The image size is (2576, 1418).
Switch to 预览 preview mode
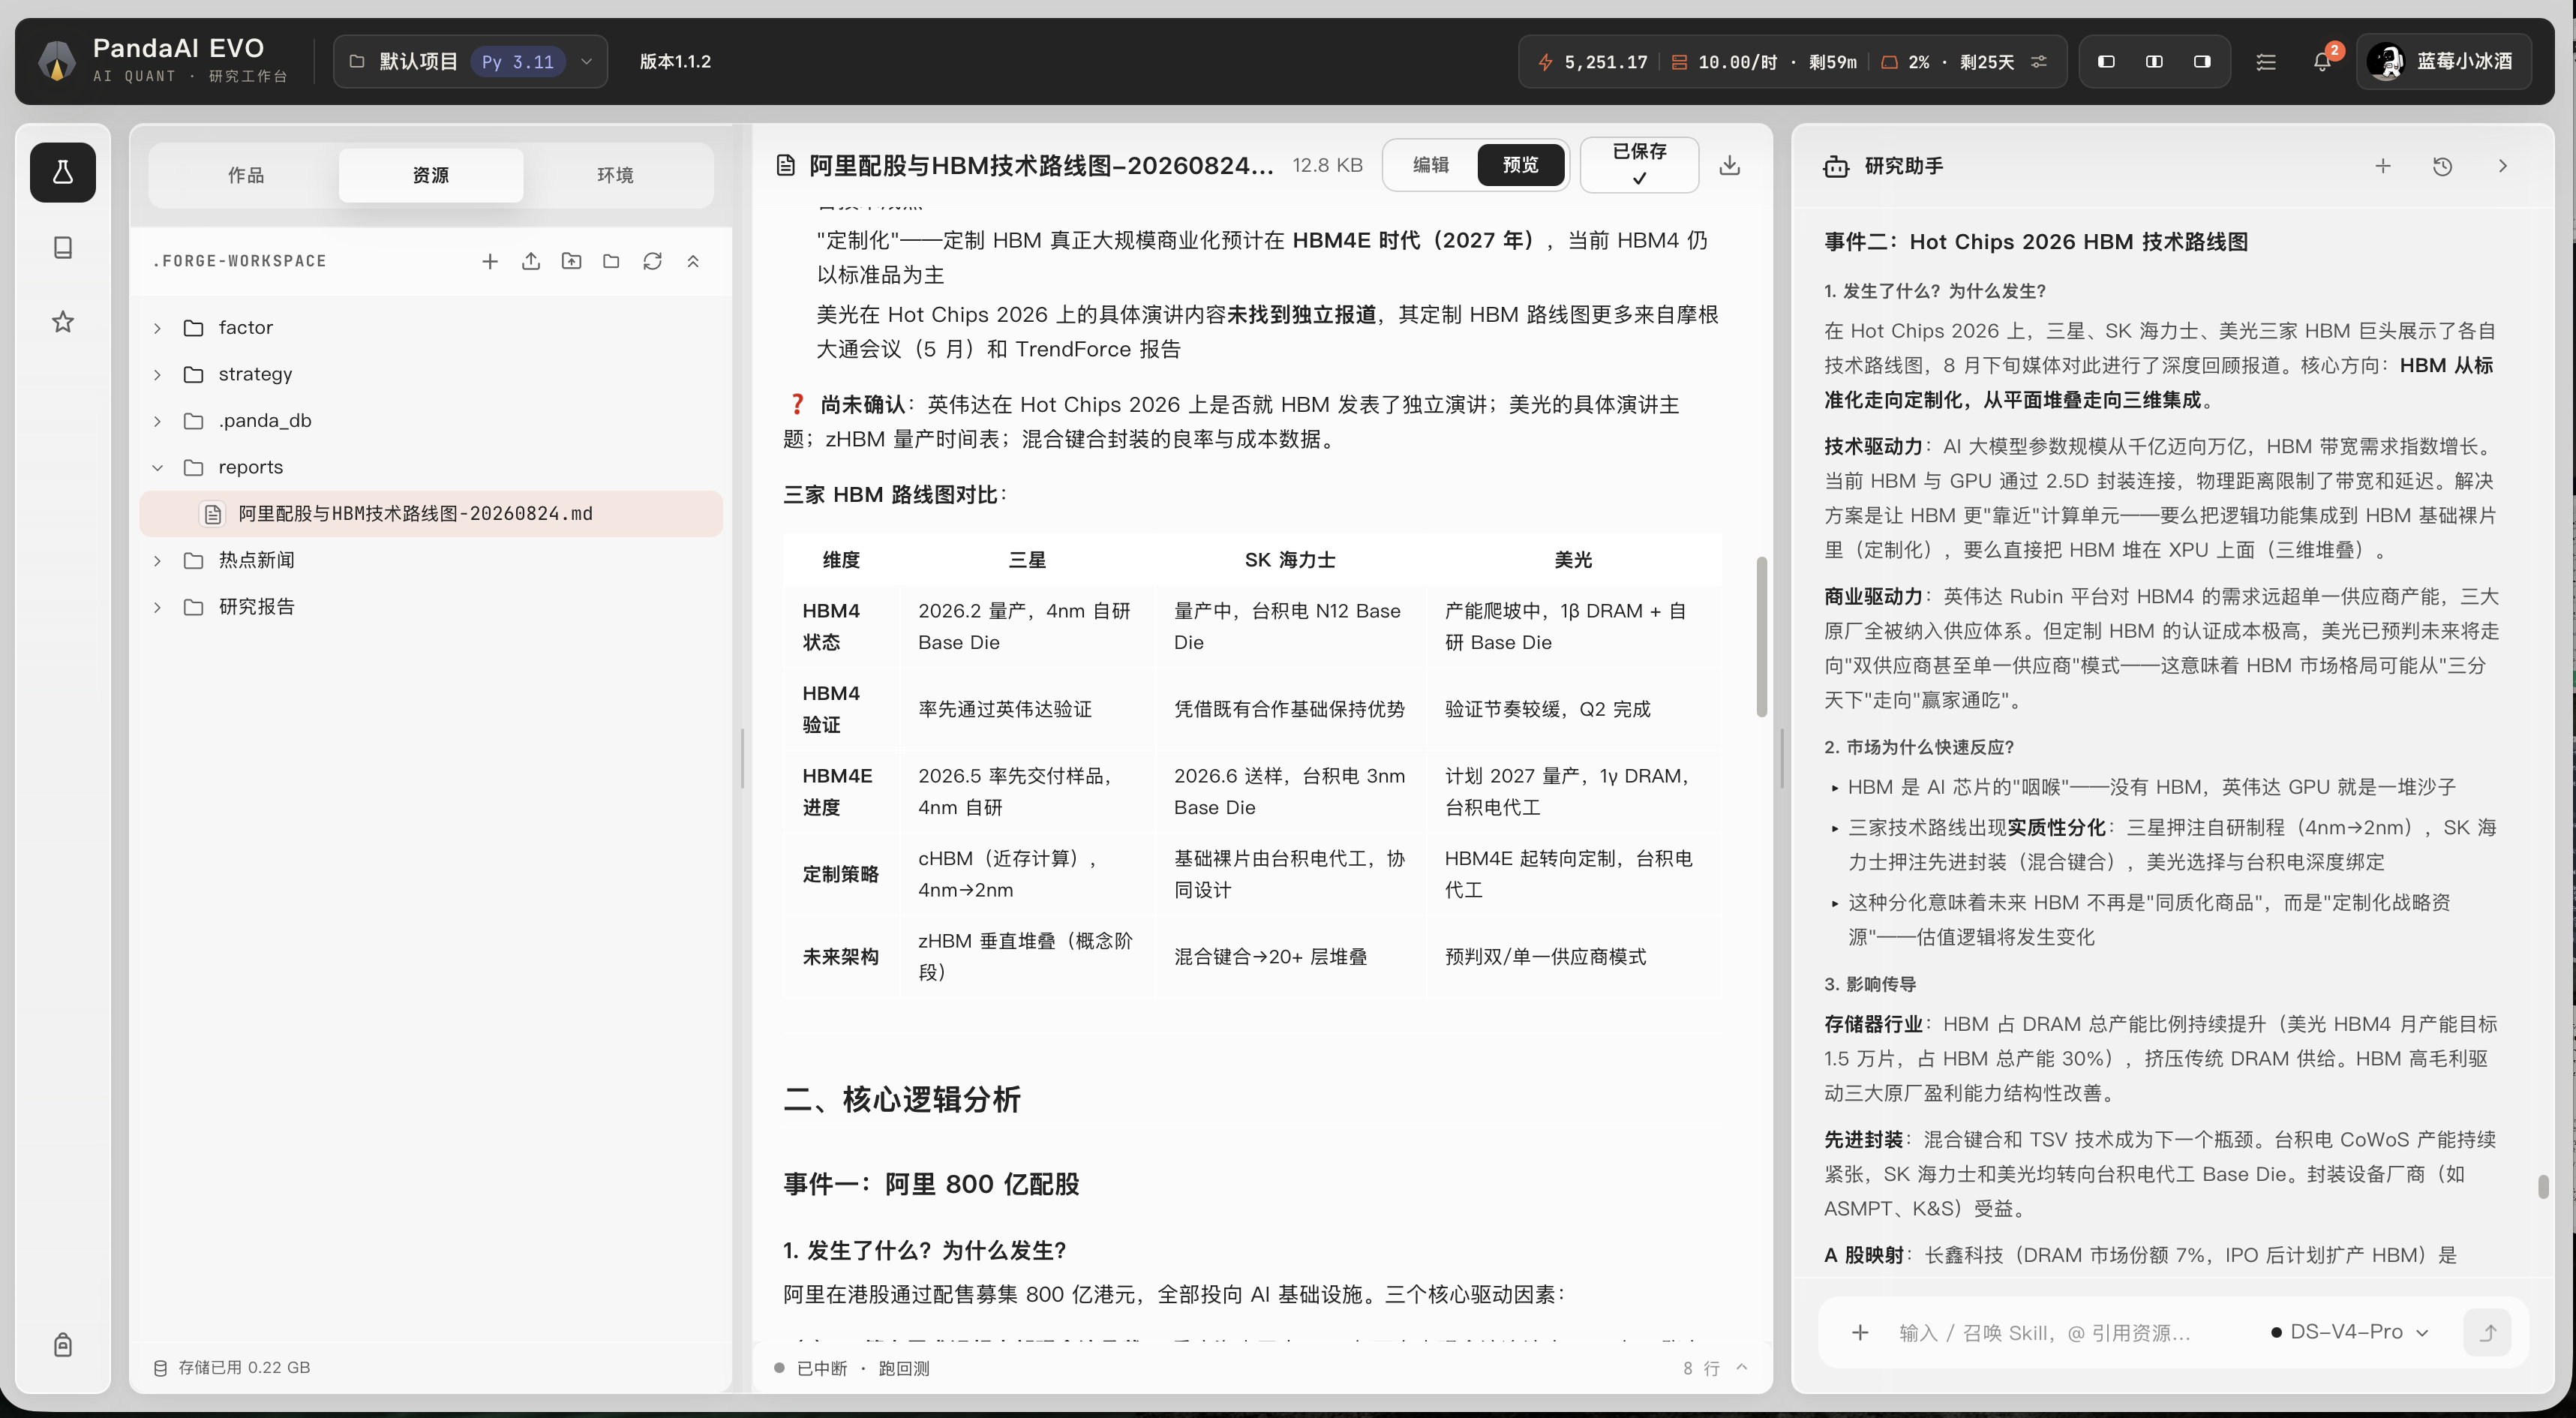coord(1520,165)
